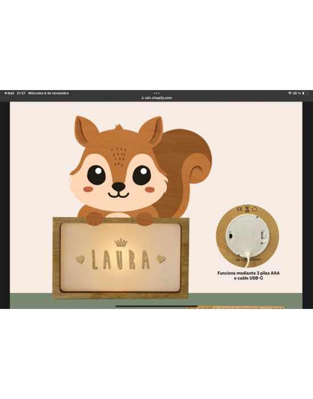Viewport: 313px width, 399px height.
Task: Click the Funciona mediante 3 pilas AAA caption
Action: point(249,273)
